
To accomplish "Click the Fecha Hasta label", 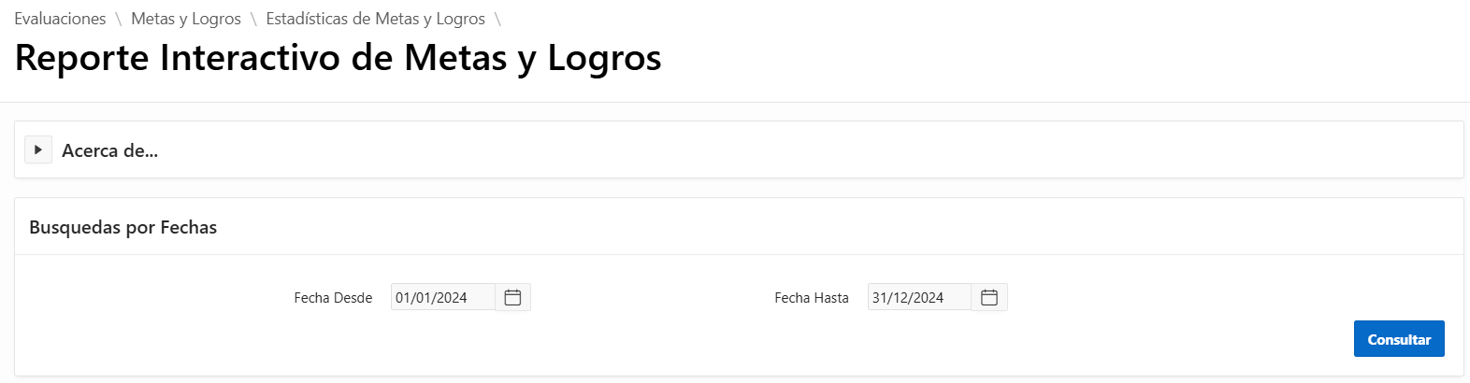I will click(x=812, y=298).
